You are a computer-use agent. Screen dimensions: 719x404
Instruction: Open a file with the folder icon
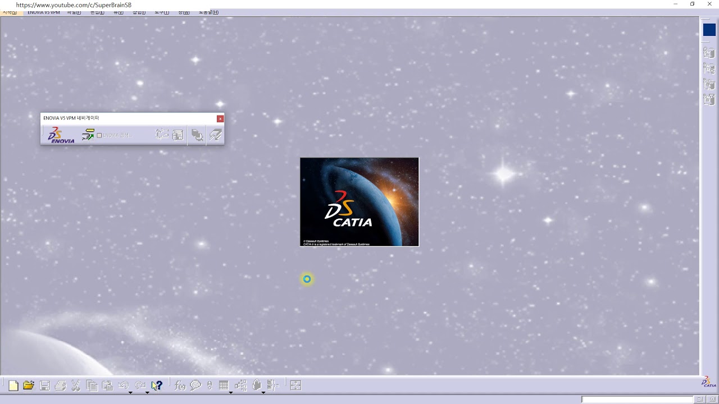pos(29,385)
